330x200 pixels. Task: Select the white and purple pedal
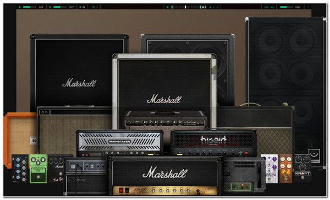(x=269, y=169)
